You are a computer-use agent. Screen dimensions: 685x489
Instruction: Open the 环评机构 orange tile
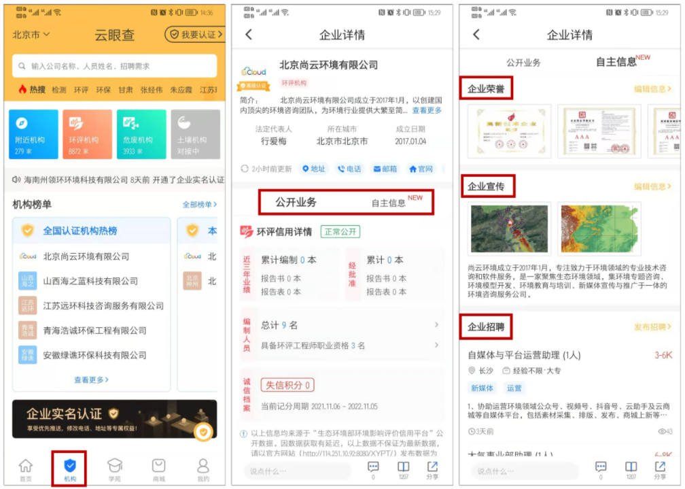pos(88,134)
